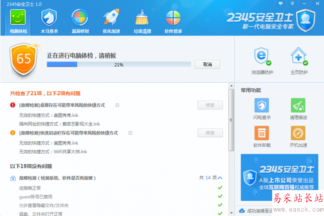
Task: Click the [故障检测]桌面存在可能带来风险的快捷方式 title
Action: pyautogui.click(x=62, y=105)
